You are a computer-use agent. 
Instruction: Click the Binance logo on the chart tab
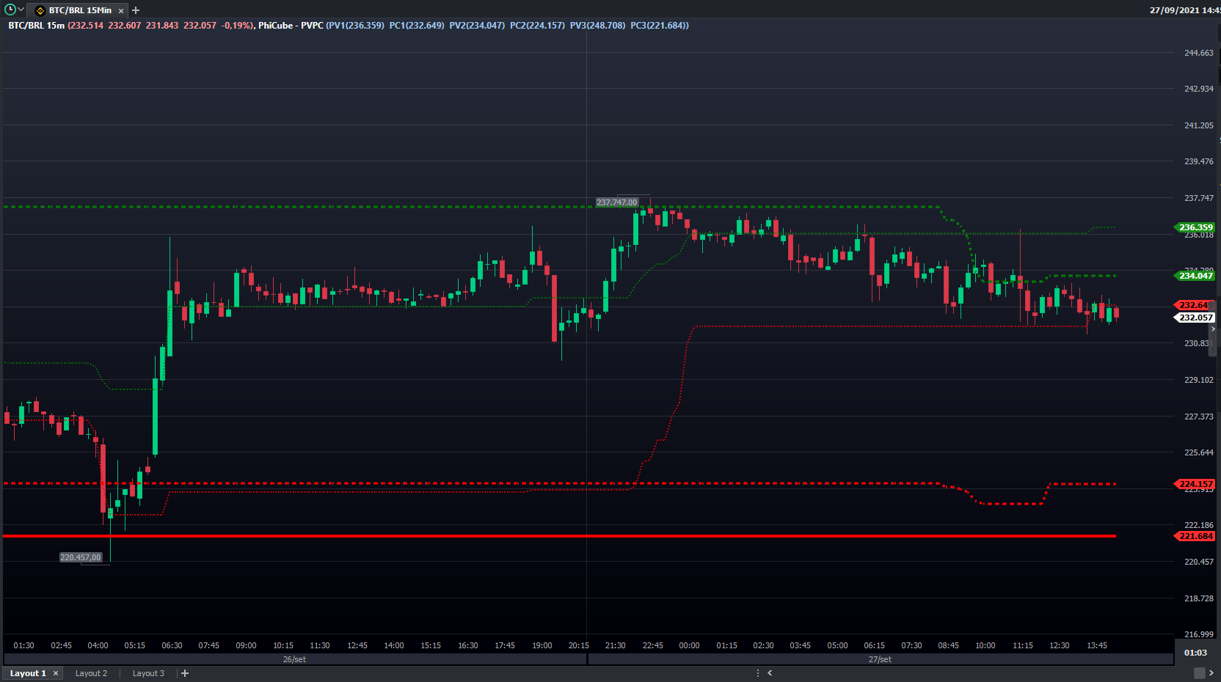coord(40,11)
